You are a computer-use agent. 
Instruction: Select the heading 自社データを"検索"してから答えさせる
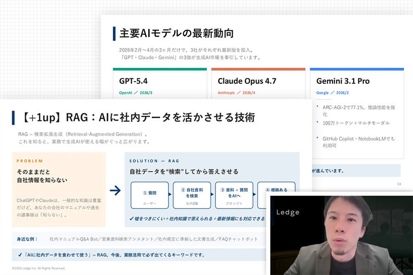point(184,171)
